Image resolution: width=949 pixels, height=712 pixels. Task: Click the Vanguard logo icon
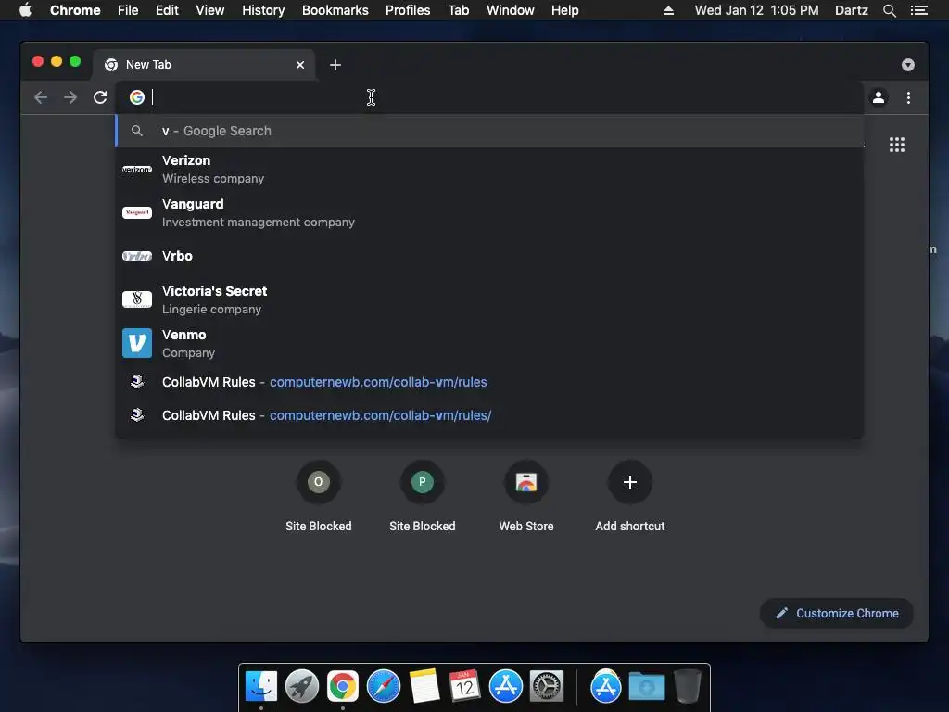click(x=137, y=212)
